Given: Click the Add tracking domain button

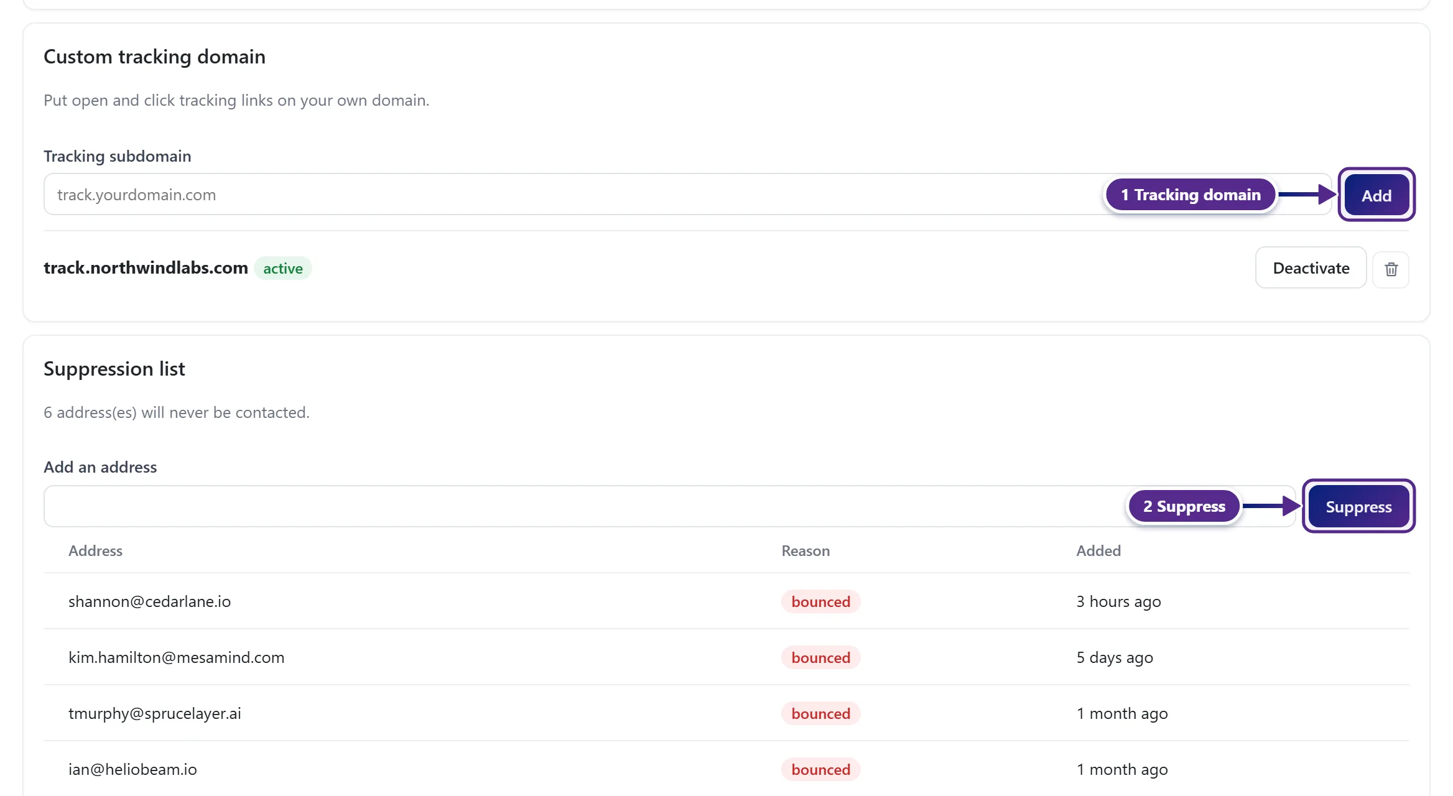Looking at the screenshot, I should (x=1376, y=195).
